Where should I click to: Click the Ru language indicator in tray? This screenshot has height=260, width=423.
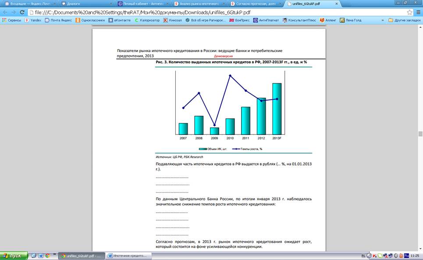[406, 256]
